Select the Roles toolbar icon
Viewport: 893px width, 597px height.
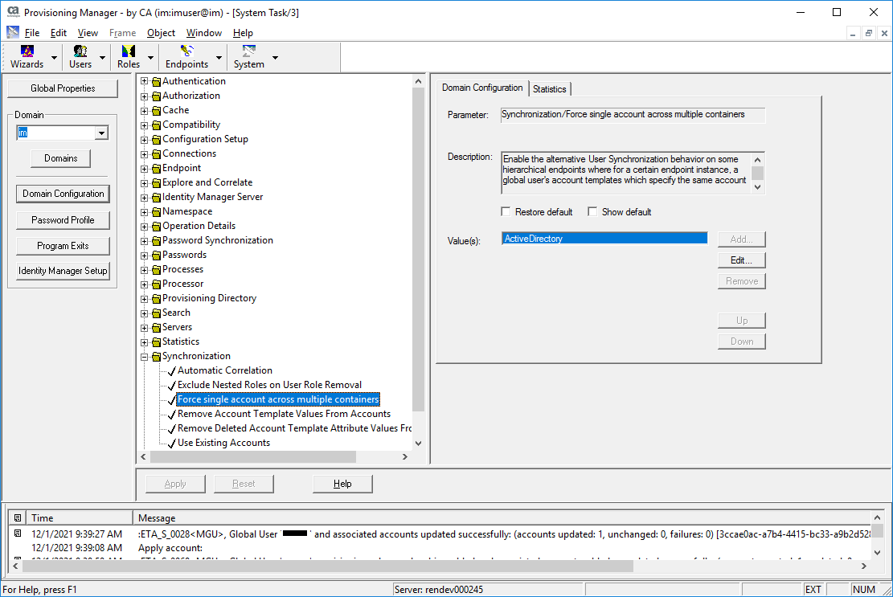click(x=128, y=53)
